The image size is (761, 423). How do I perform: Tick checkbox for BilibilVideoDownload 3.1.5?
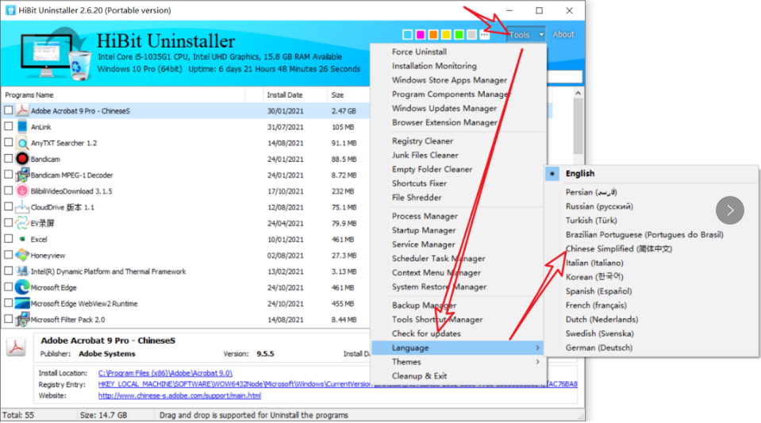[x=8, y=190]
